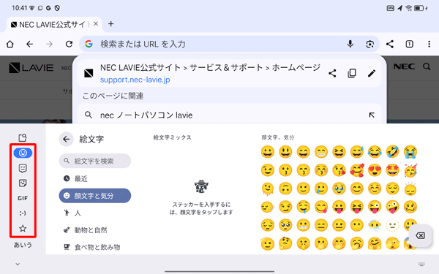This screenshot has width=439, height=274.
Task: Tap the back arrow beside 絵文字
Action: coord(66,139)
